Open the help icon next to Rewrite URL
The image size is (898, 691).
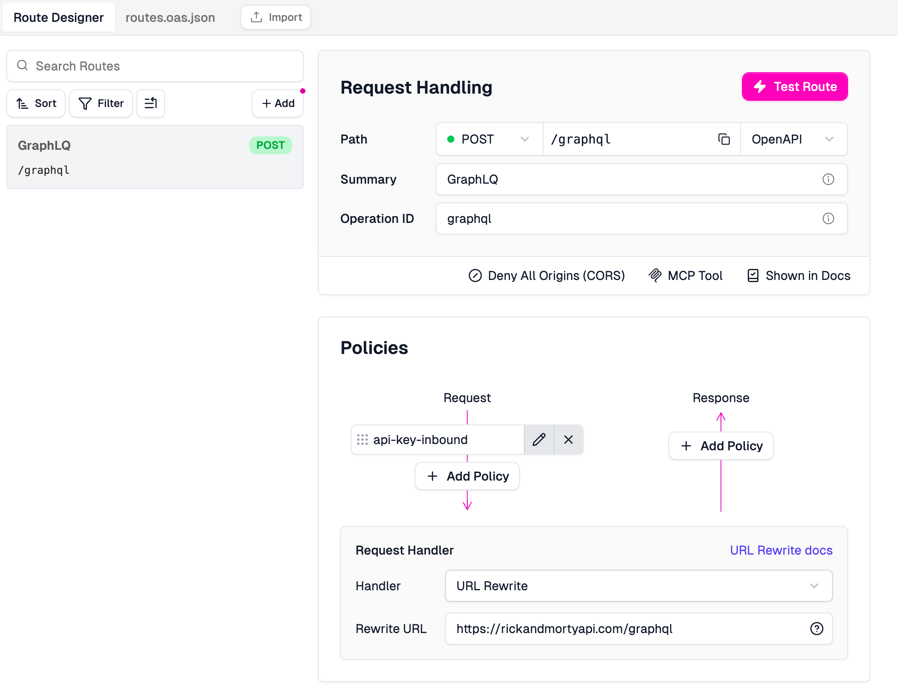pyautogui.click(x=816, y=629)
